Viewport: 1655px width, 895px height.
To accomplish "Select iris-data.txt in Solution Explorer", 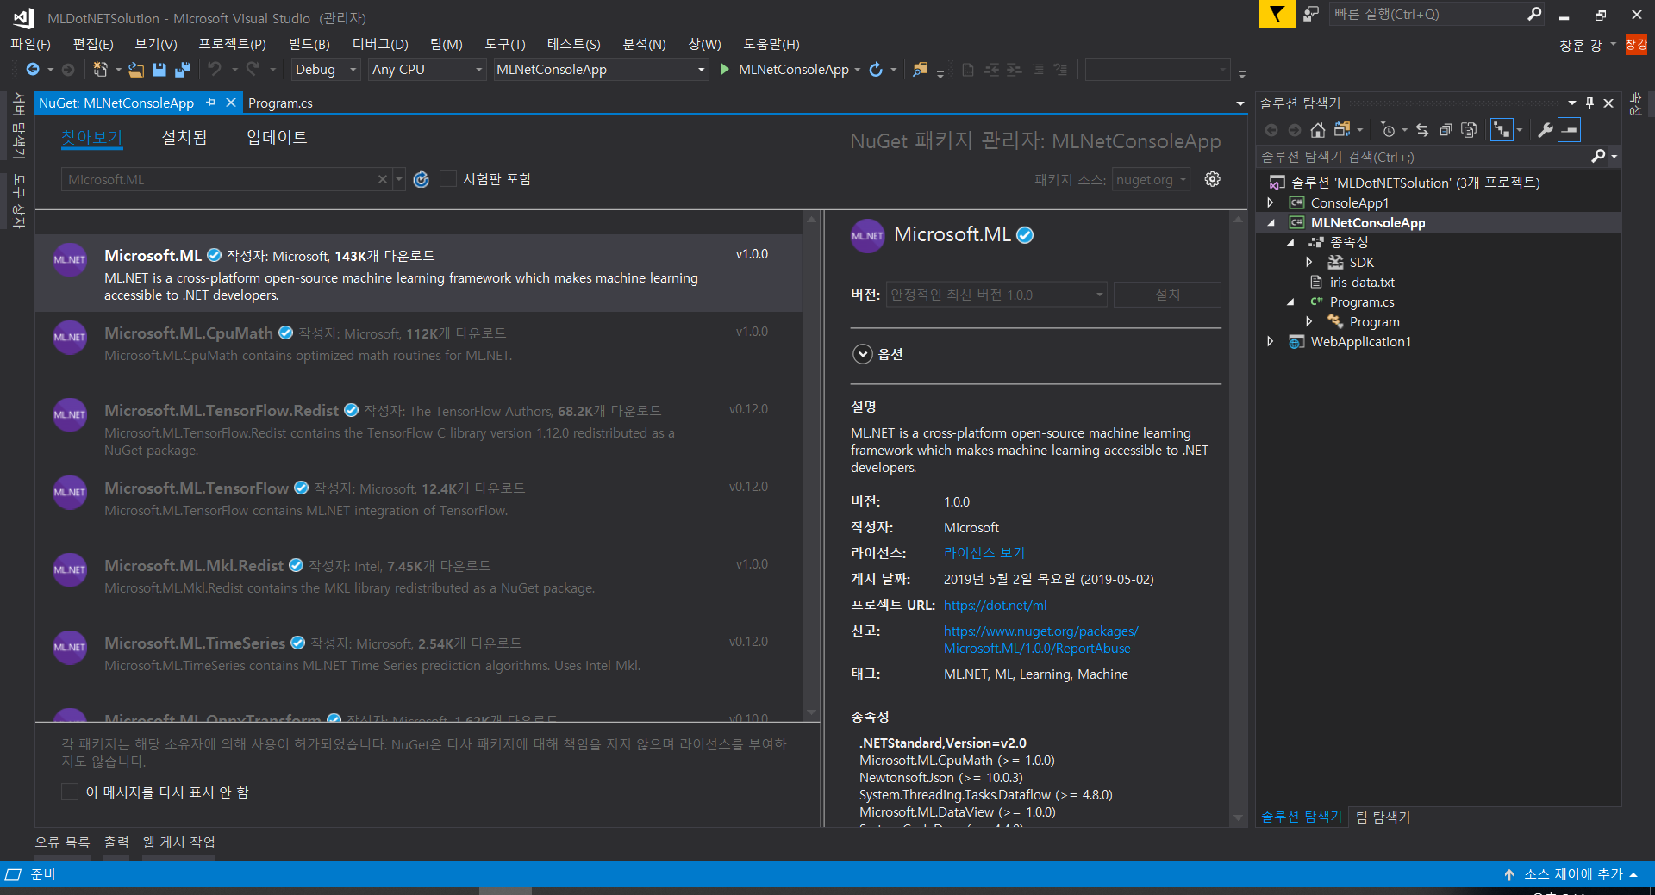I will coord(1362,282).
